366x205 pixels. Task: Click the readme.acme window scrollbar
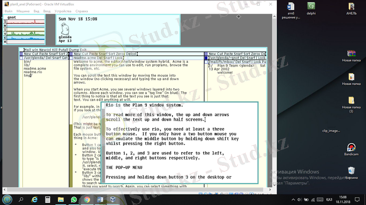tap(71, 123)
